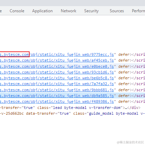Click the closing </div> tag of lead modal
This screenshot has height=145, width=145.
(x=134, y=108)
